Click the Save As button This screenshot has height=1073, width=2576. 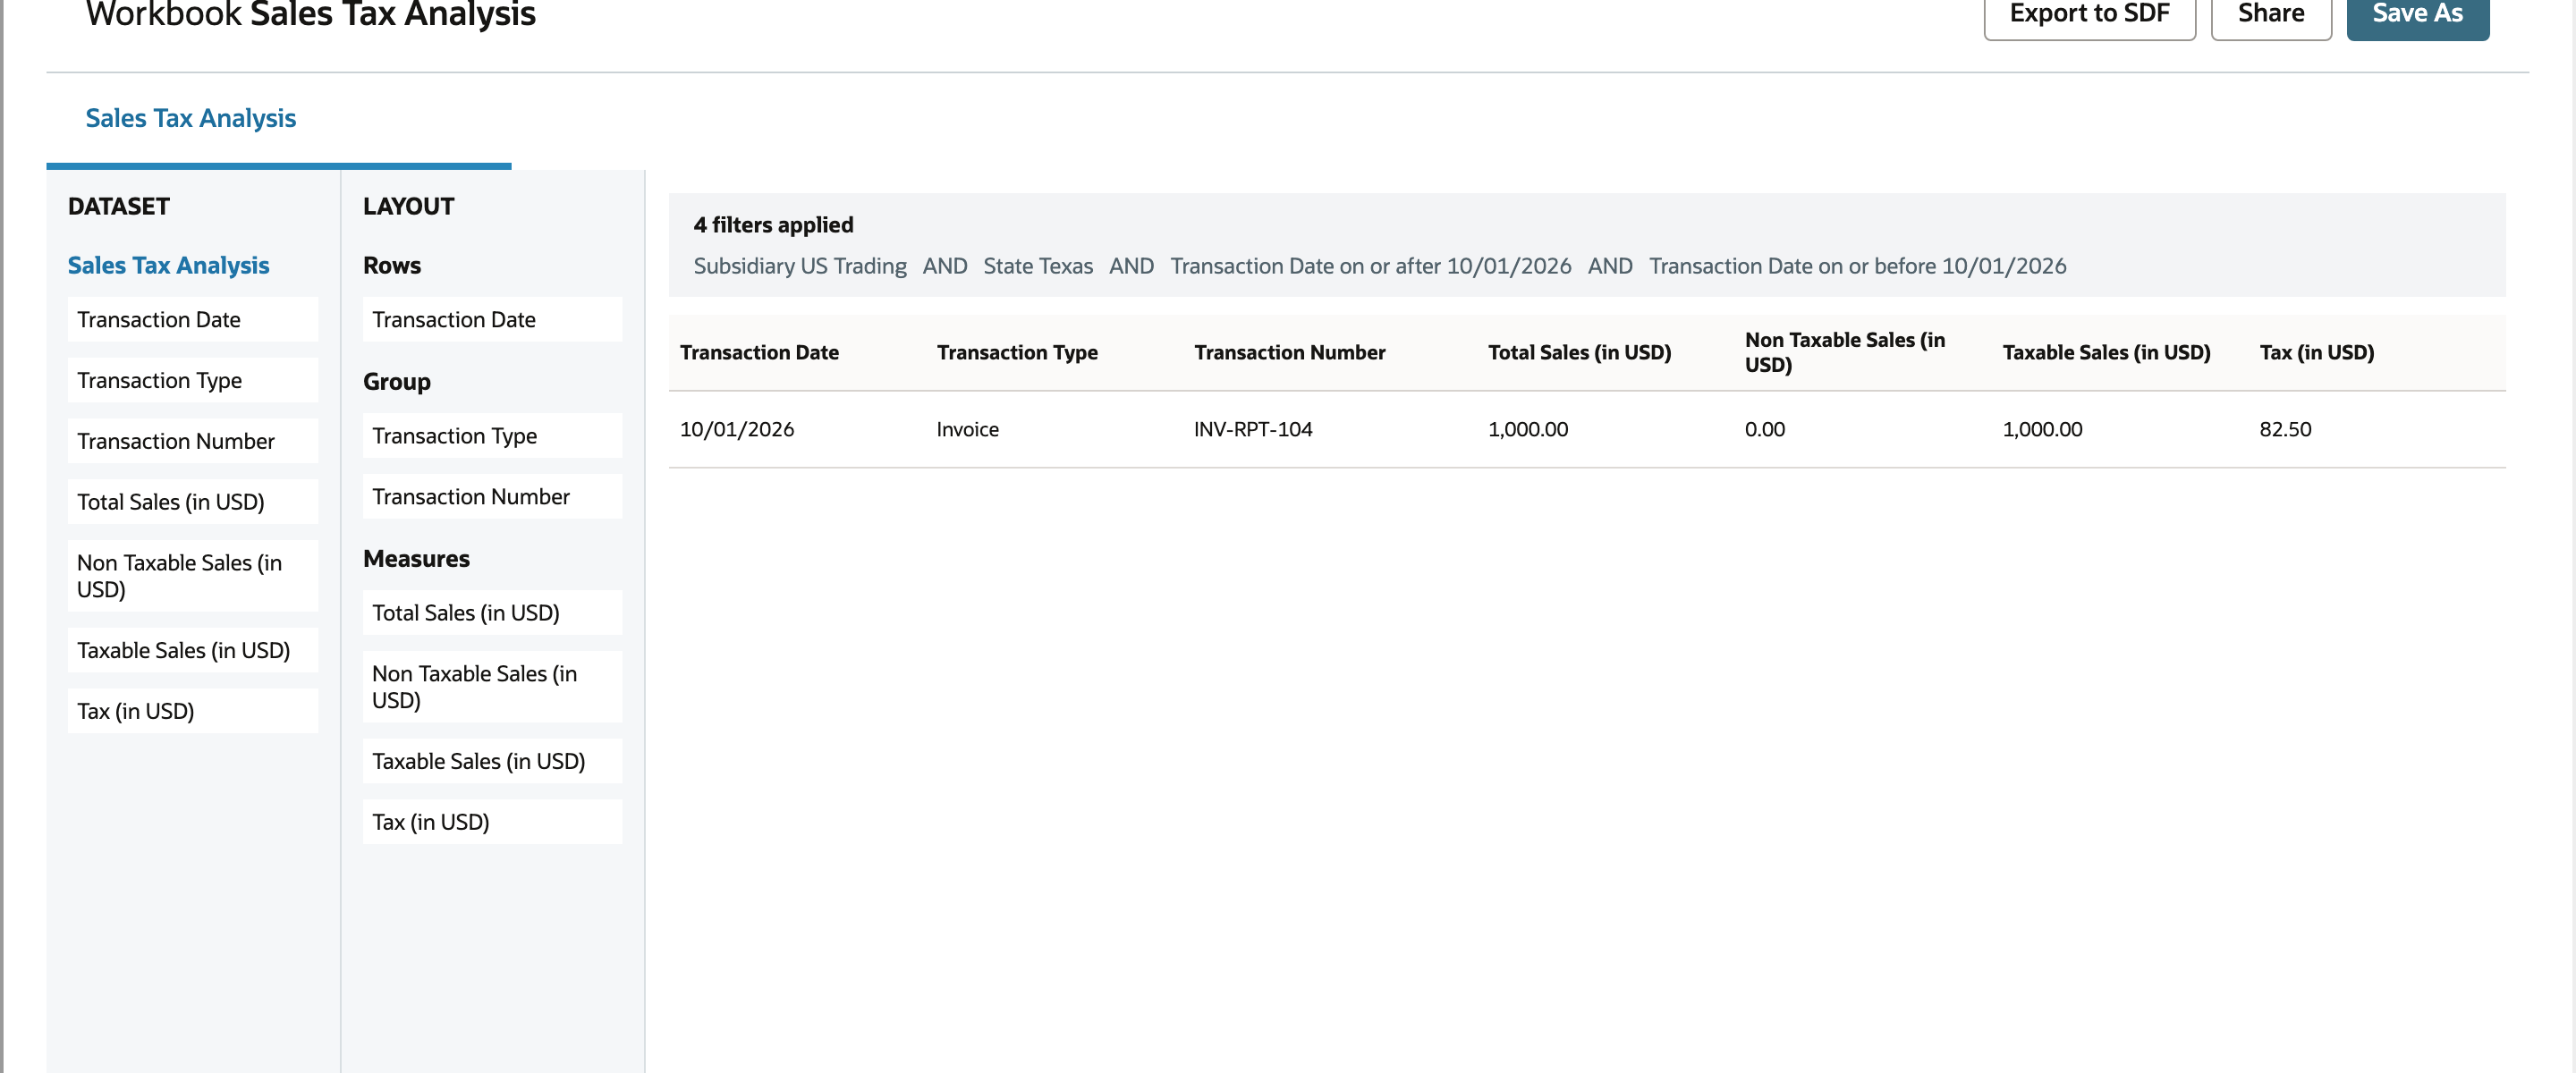[2417, 15]
